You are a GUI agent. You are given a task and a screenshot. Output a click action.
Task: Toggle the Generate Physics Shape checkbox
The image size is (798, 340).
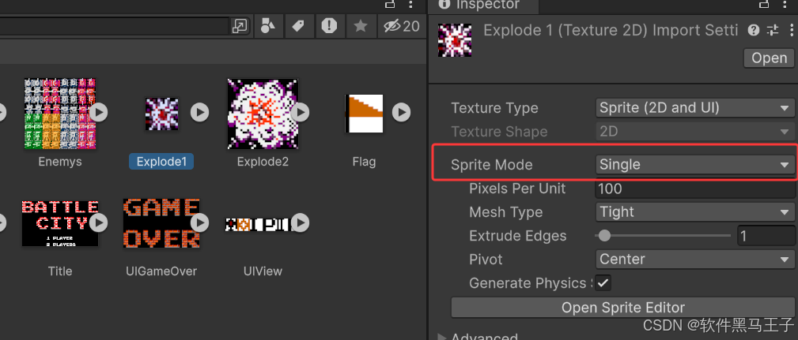(603, 283)
